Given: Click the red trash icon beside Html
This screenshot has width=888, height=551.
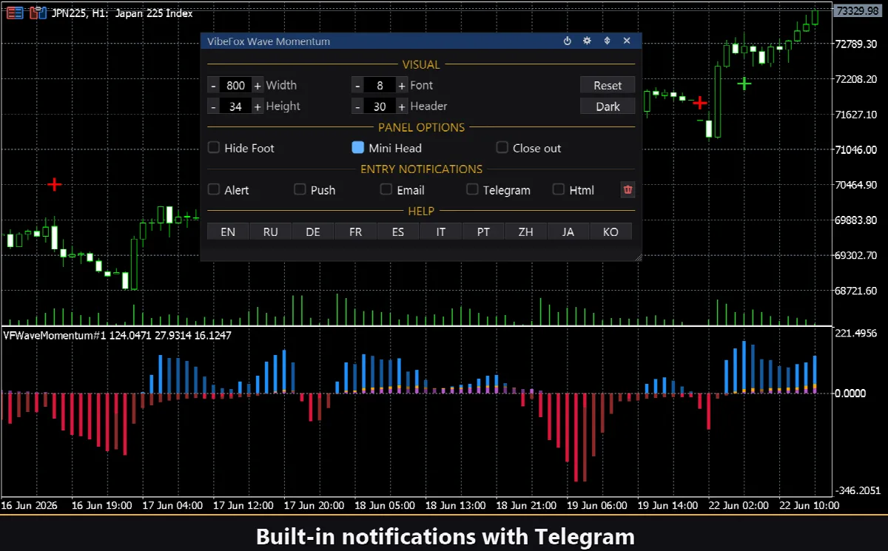Looking at the screenshot, I should [x=628, y=190].
